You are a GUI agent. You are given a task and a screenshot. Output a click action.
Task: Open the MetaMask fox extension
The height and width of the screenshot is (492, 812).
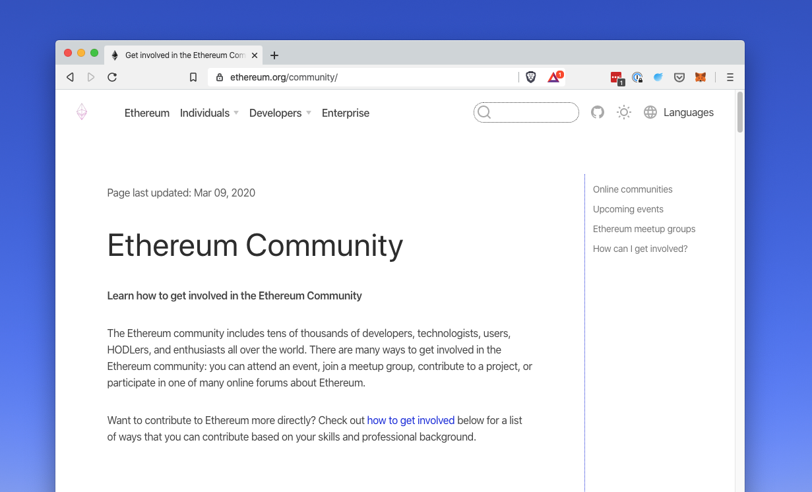point(701,77)
